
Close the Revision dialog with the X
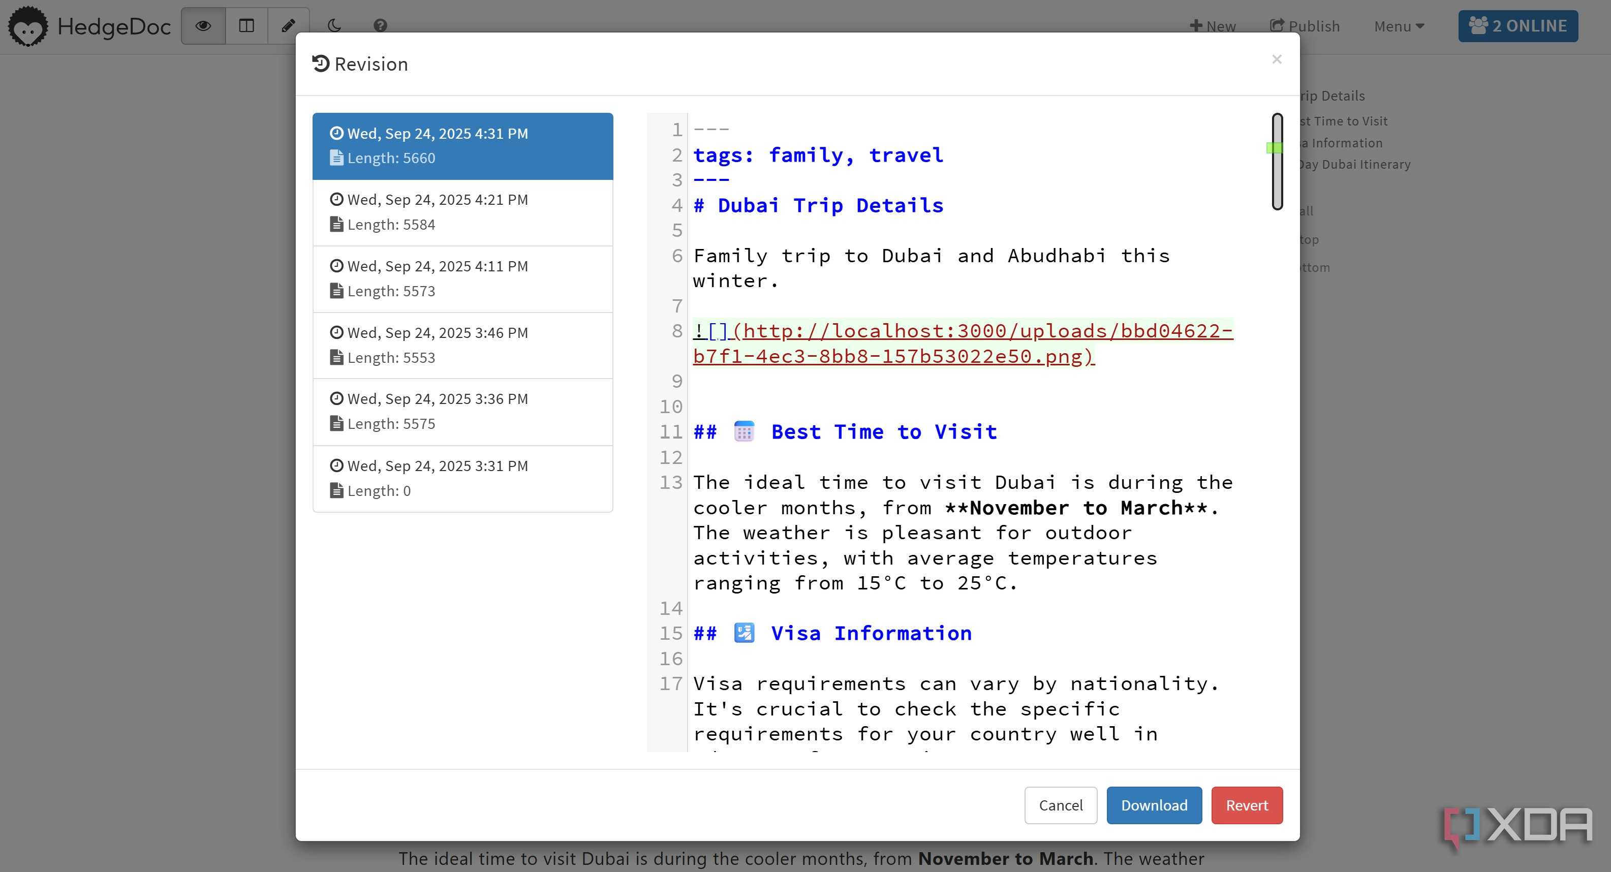point(1277,59)
